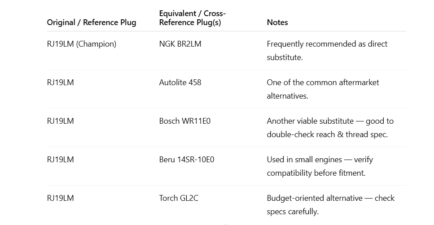This screenshot has width=434, height=225.
Task: Select the 'NGK BR2LM' cell
Action: [x=180, y=44]
